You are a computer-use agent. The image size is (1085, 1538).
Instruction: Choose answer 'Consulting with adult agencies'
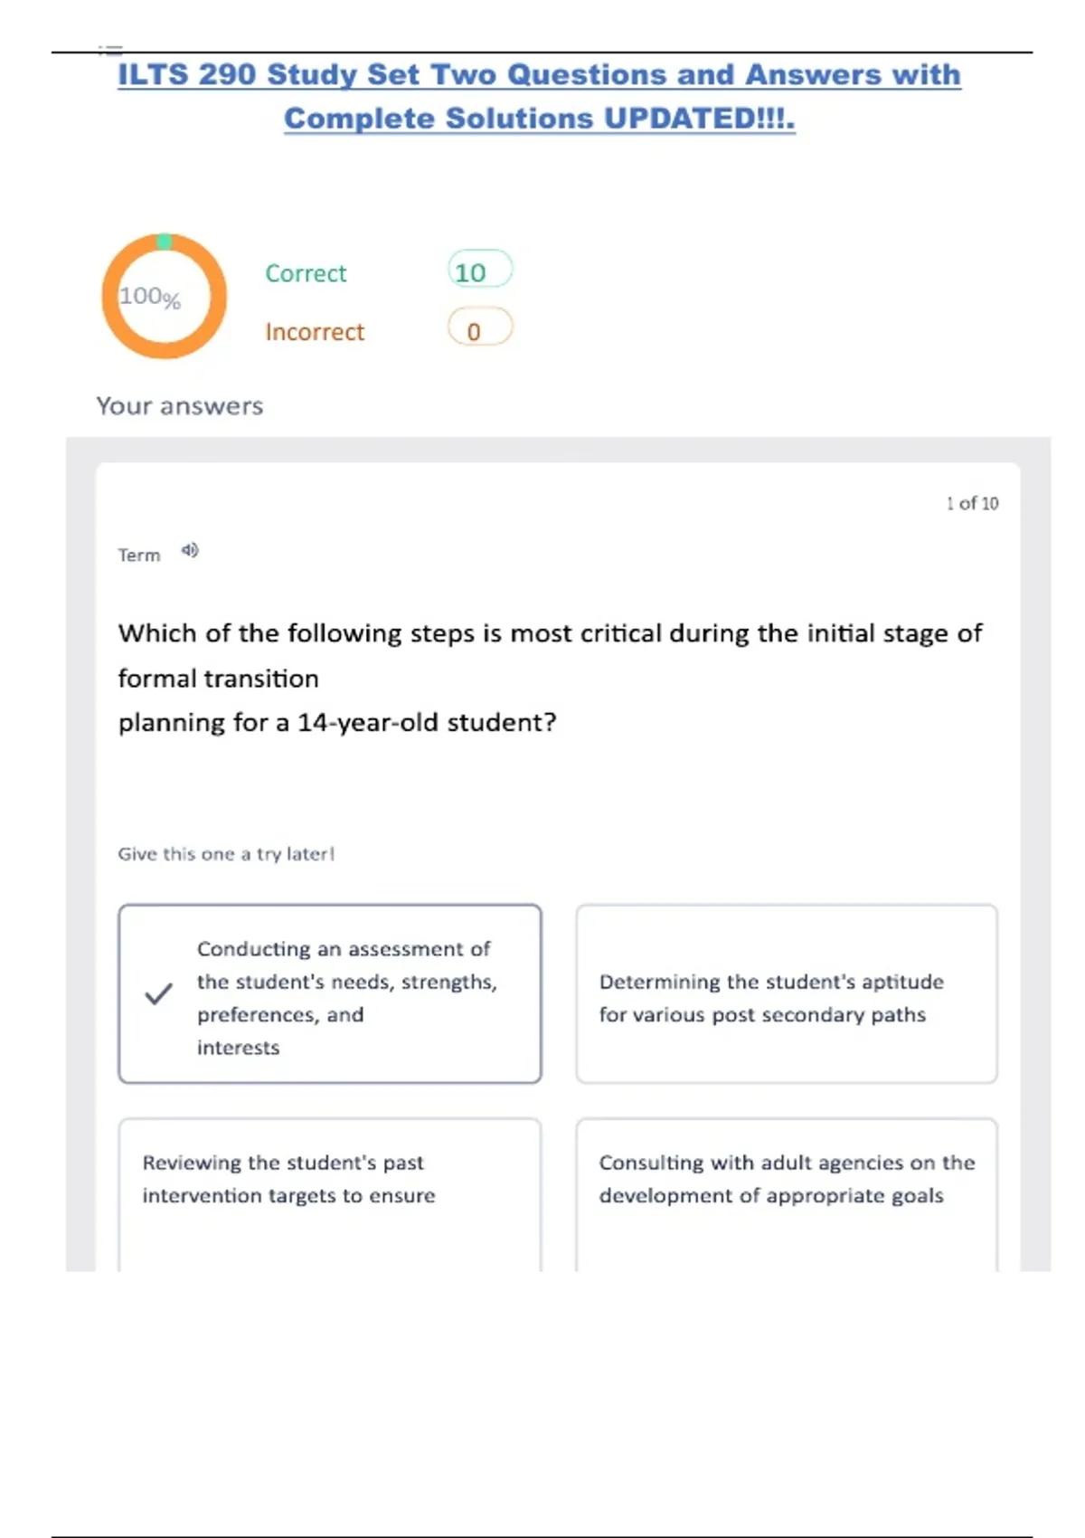click(786, 1180)
